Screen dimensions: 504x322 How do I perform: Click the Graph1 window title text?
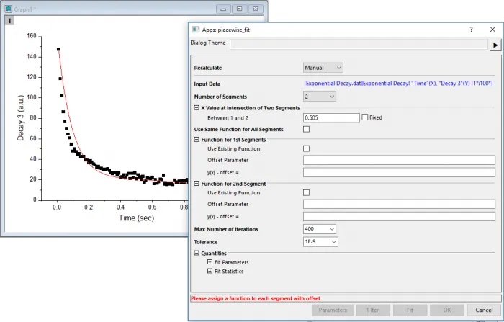tap(24, 9)
